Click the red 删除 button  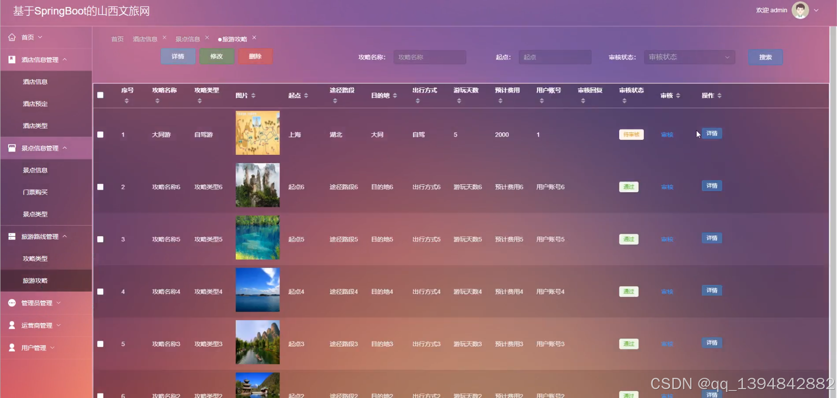pyautogui.click(x=255, y=57)
